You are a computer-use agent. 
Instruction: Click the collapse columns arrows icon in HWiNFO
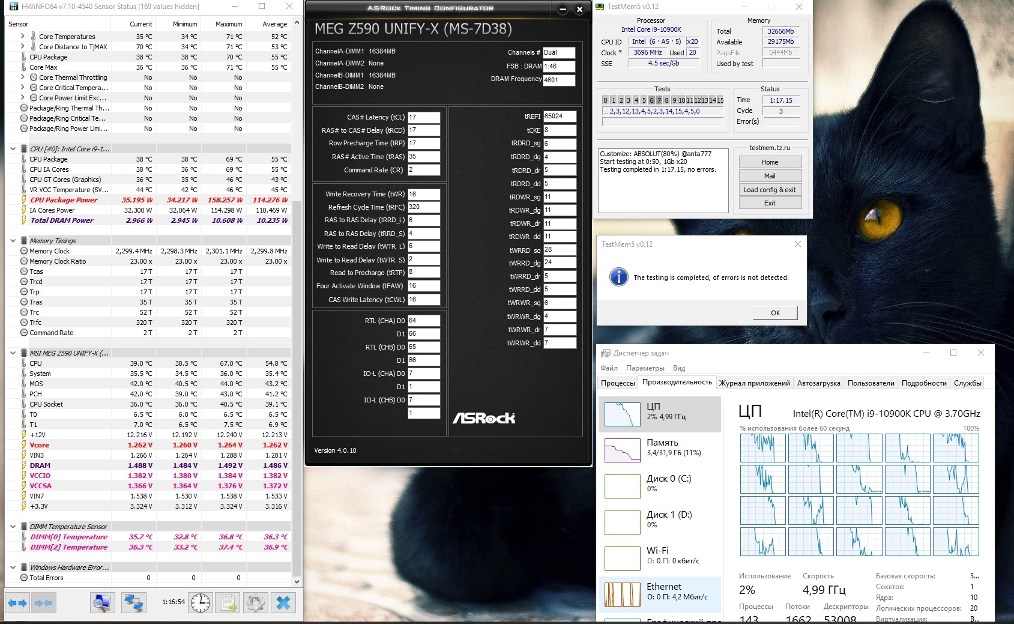[43, 602]
